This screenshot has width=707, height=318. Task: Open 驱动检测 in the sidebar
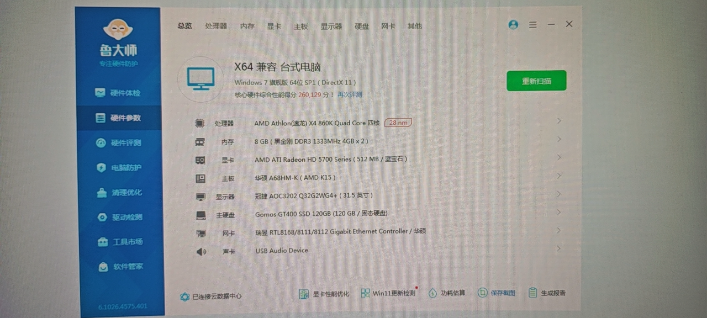tap(102, 218)
